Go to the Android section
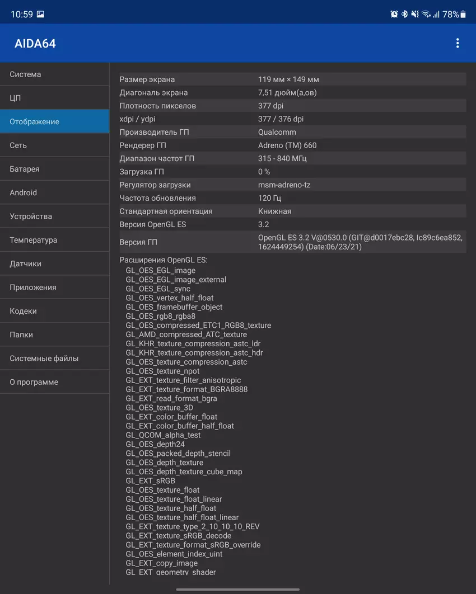The width and height of the screenshot is (476, 594). tap(54, 192)
